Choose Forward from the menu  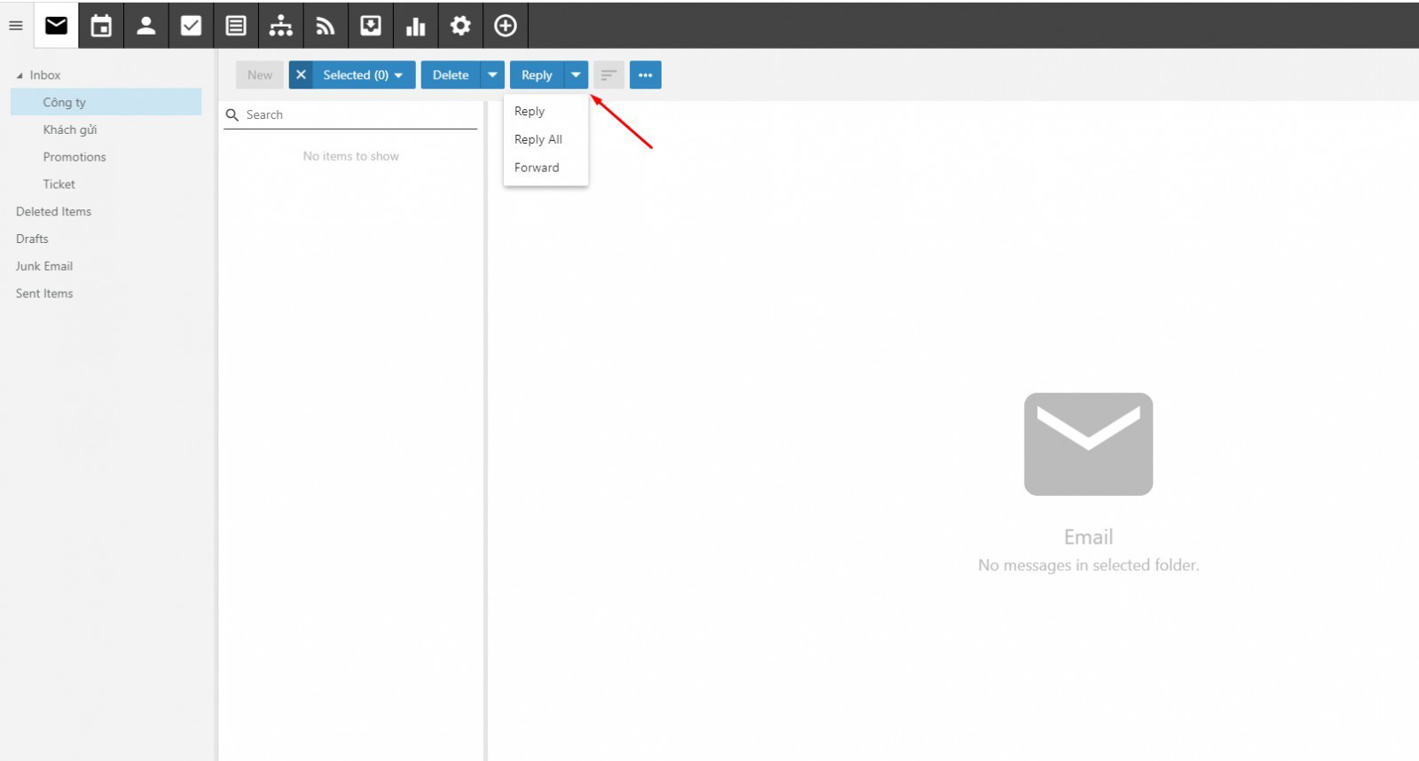point(537,168)
